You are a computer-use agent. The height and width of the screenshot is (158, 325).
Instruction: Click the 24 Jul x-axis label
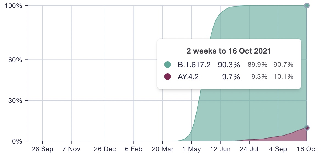click(249, 149)
